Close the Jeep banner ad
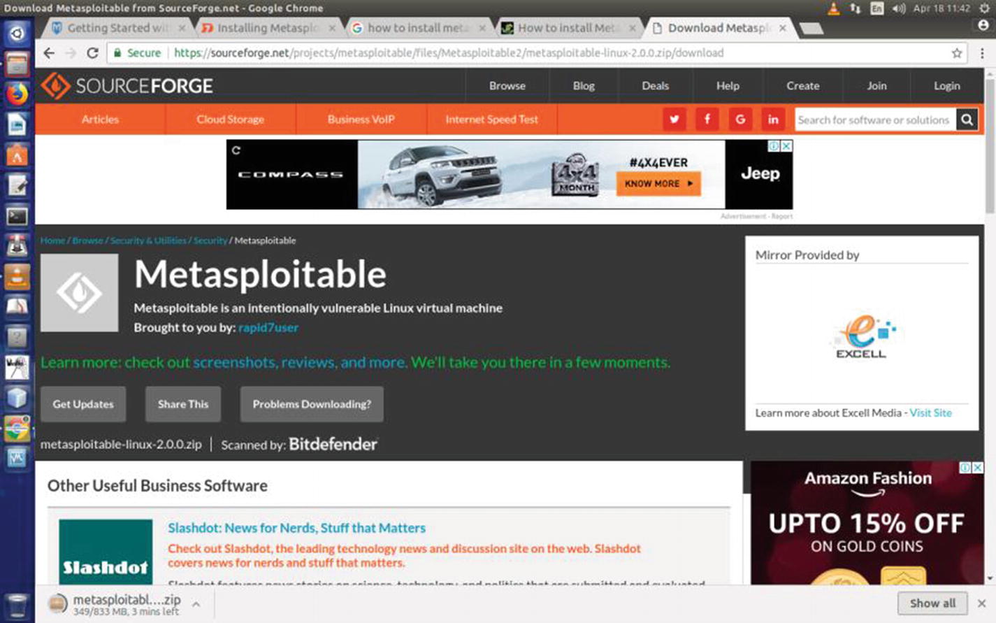996x623 pixels. point(786,146)
